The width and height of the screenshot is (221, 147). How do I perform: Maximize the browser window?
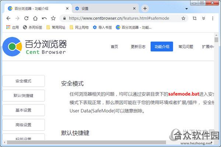(x=202, y=3)
